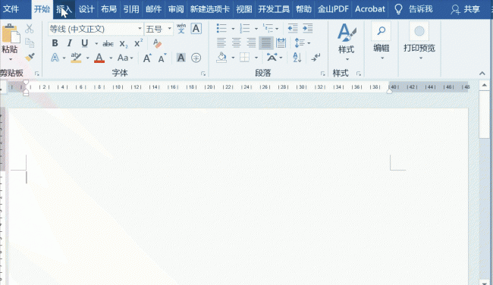The image size is (493, 285).
Task: Apply the red font color
Action: (x=99, y=58)
